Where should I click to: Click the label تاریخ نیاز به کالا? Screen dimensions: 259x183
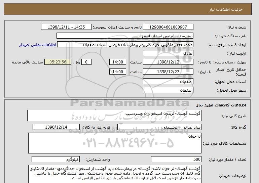click(97, 127)
